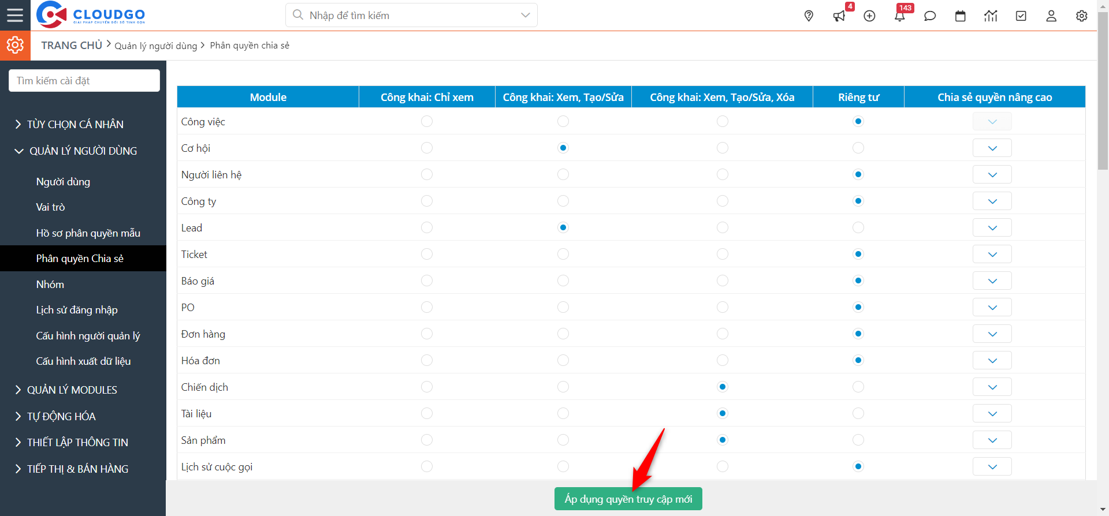Expand advanced sharing for Công ty
Viewport: 1109px width, 516px height.
coord(992,201)
